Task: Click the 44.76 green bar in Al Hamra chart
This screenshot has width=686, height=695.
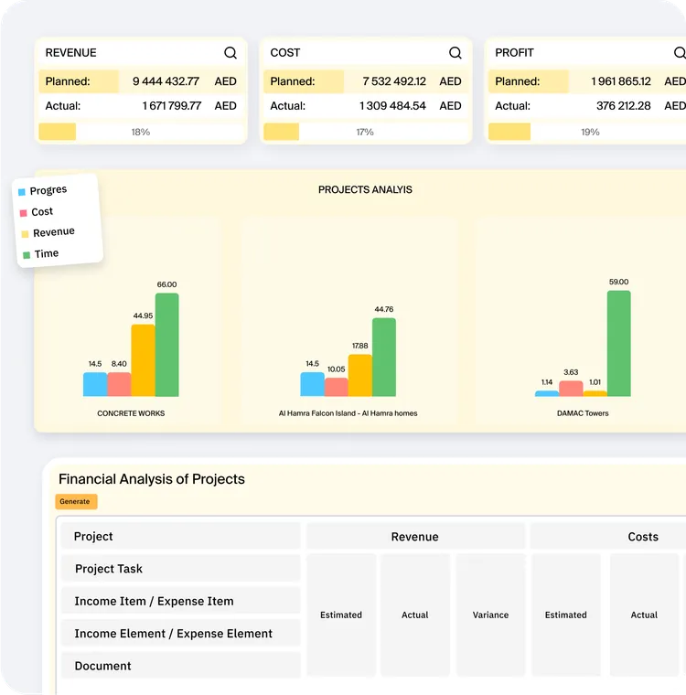Action: (x=384, y=358)
